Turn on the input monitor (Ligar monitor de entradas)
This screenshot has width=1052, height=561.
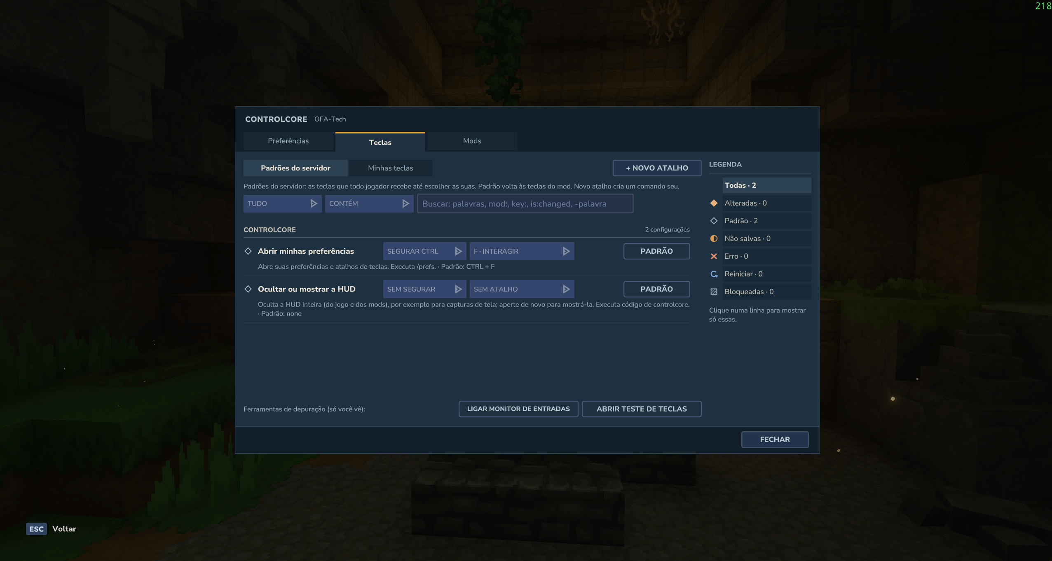coord(518,409)
